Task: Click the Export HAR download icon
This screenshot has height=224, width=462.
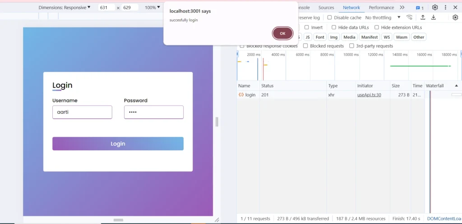Action: point(434,18)
